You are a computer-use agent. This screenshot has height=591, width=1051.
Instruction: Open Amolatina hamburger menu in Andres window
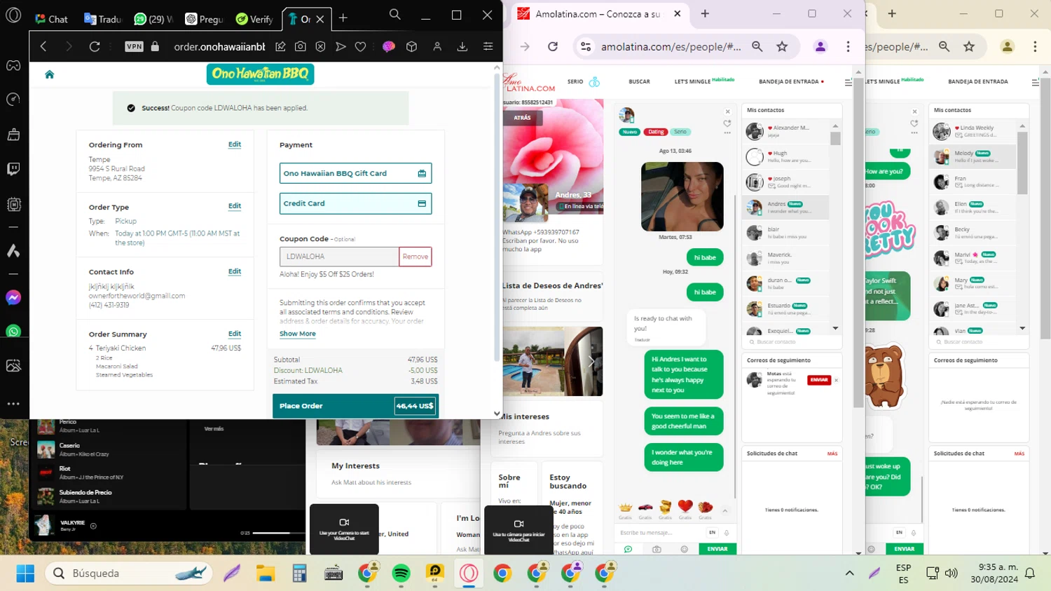tap(848, 82)
